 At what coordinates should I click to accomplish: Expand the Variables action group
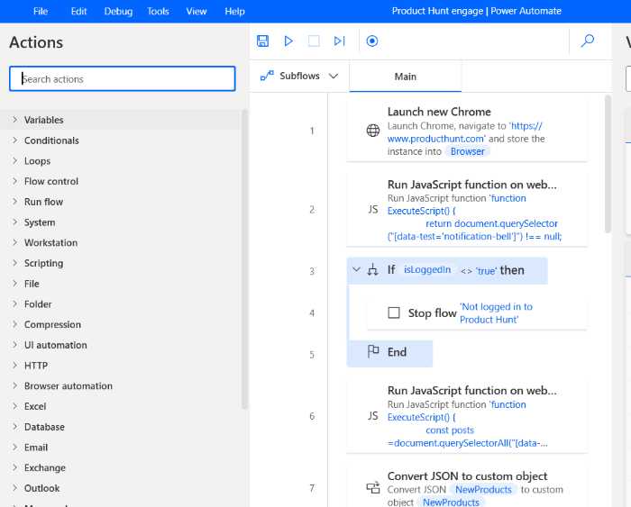click(15, 120)
